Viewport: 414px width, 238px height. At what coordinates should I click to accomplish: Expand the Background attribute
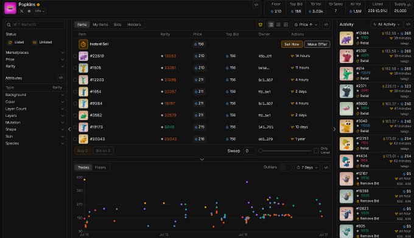pyautogui.click(x=35, y=95)
